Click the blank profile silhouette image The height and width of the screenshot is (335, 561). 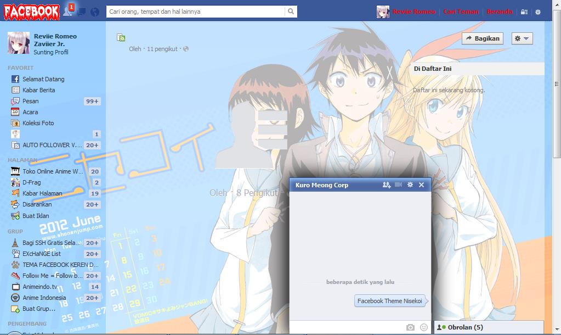click(243, 135)
